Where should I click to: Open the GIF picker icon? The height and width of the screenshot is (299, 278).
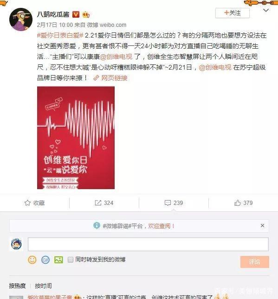tap(45, 260)
